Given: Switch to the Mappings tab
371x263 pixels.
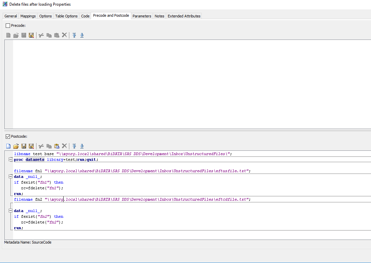Looking at the screenshot, I should point(28,16).
